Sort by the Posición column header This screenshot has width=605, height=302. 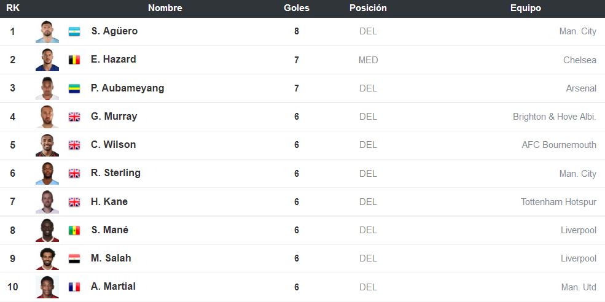[368, 8]
